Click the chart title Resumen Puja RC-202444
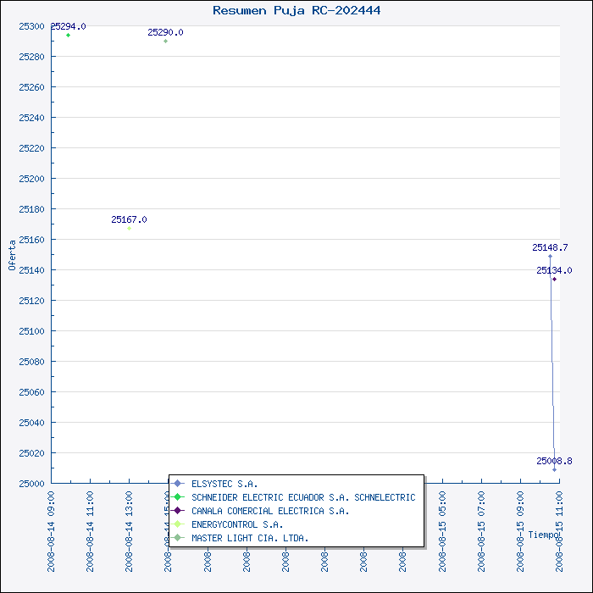 [x=296, y=10]
